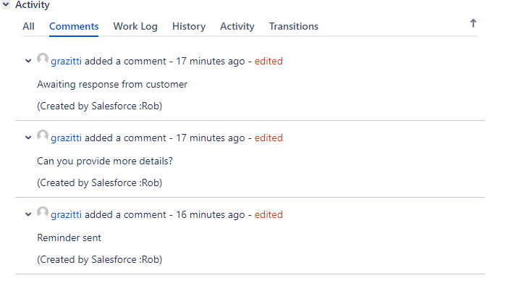
Task: Open the History tab
Action: tap(189, 26)
